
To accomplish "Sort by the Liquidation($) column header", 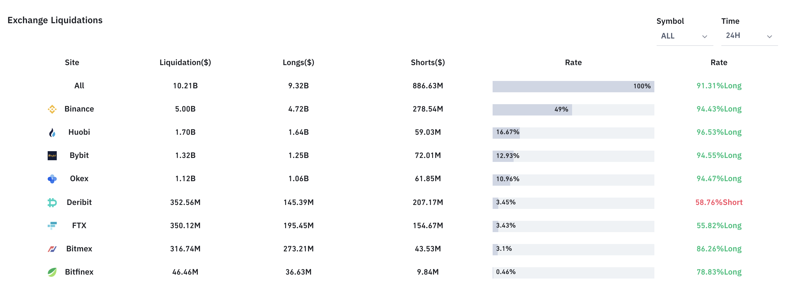I will tap(185, 63).
